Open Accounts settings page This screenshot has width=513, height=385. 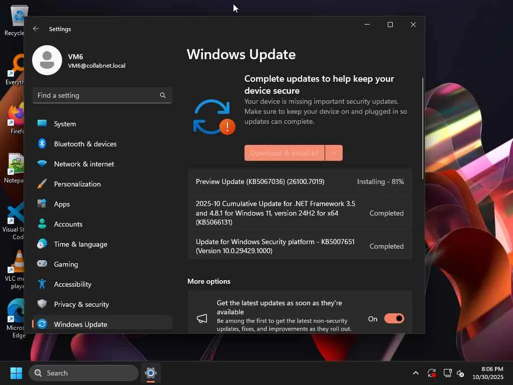pos(102,224)
